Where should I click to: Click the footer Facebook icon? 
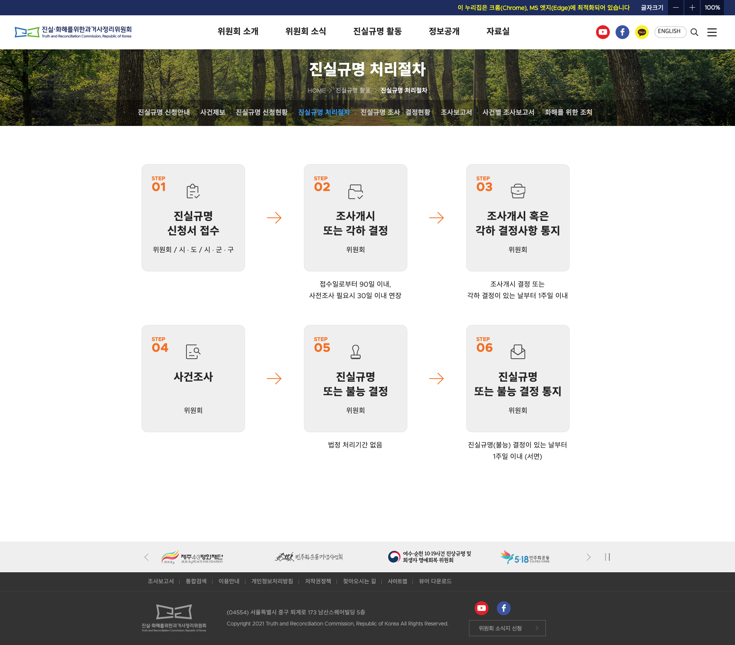503,608
